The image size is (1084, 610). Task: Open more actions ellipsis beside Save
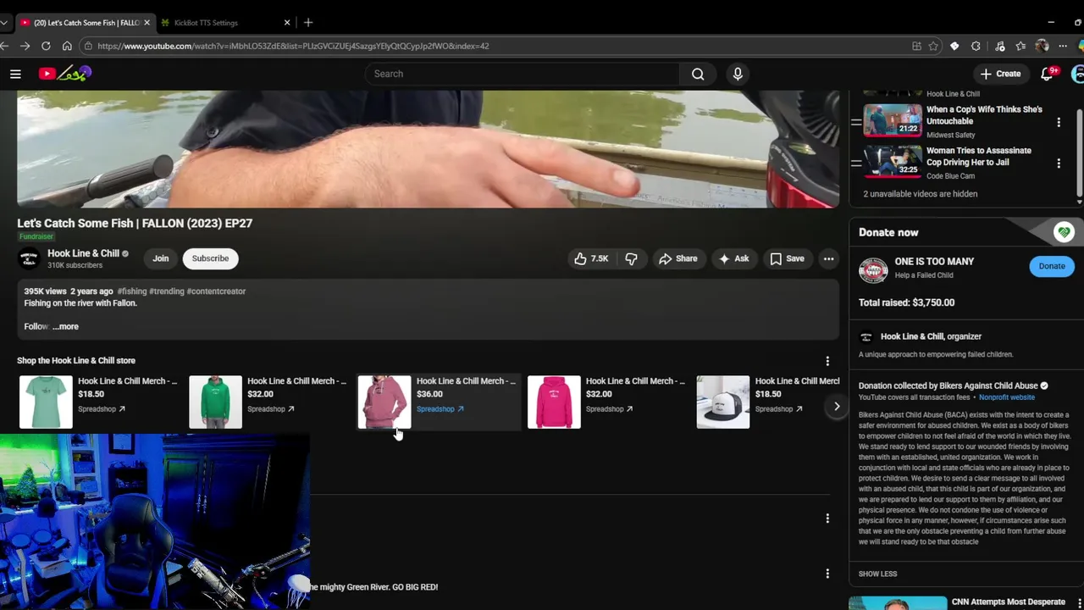pyautogui.click(x=829, y=258)
